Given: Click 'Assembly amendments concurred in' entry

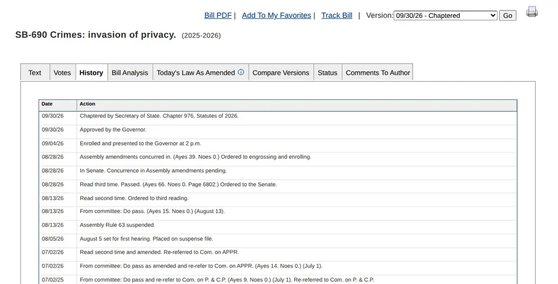Looking at the screenshot, I should pyautogui.click(x=196, y=157).
